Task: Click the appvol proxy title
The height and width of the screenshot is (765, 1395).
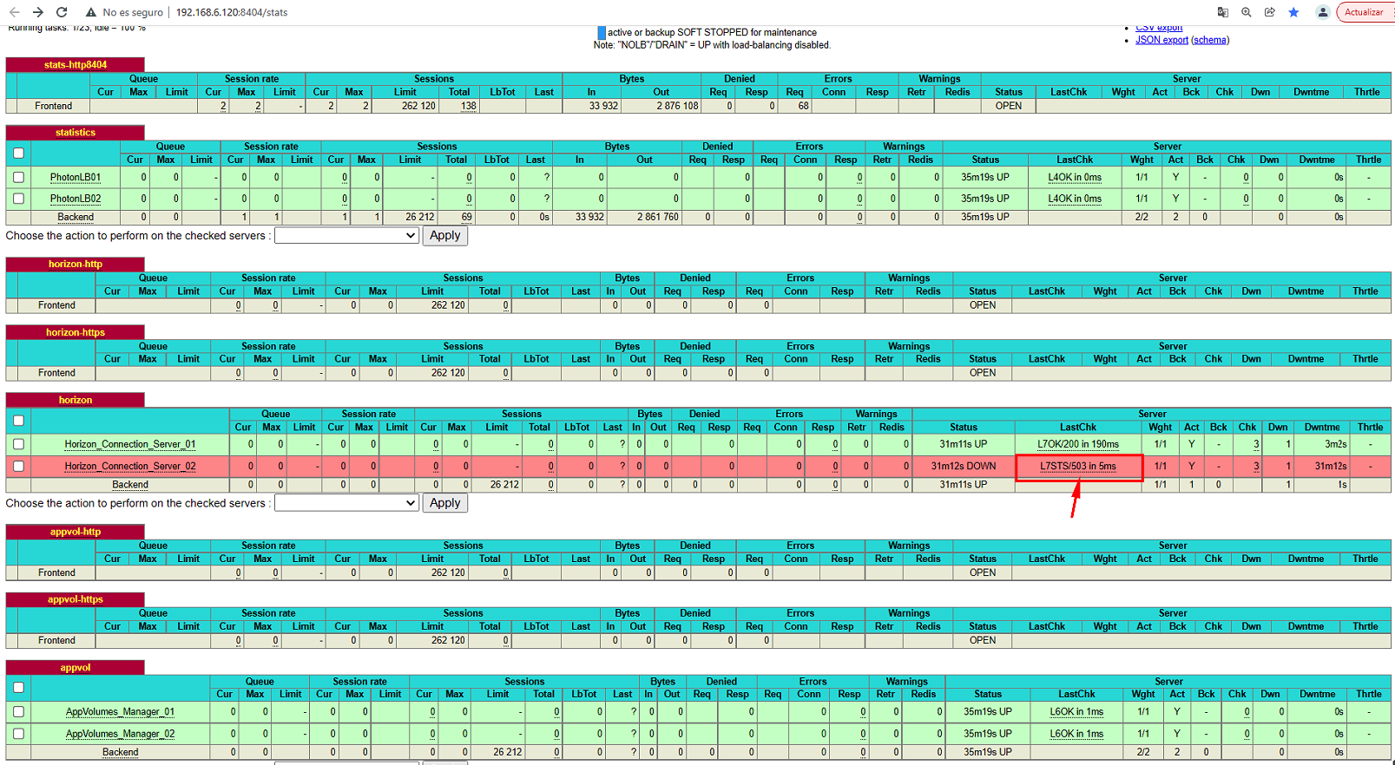Action: point(76,668)
